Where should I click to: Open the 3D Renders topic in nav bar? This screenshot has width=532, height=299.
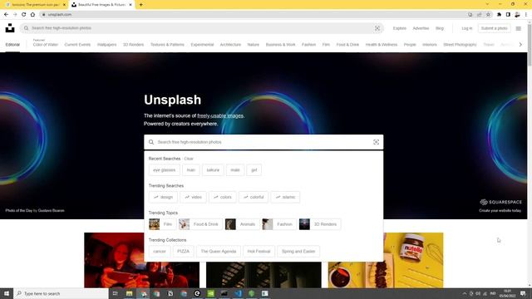pos(133,44)
